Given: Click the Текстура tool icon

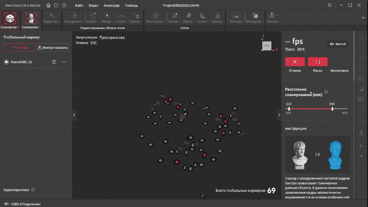Looking at the screenshot, I should pos(235,17).
